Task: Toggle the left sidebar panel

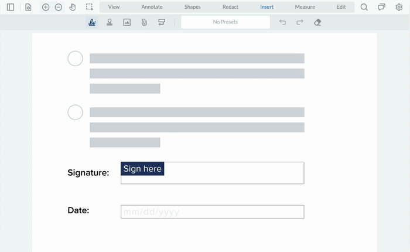Action: [11, 7]
